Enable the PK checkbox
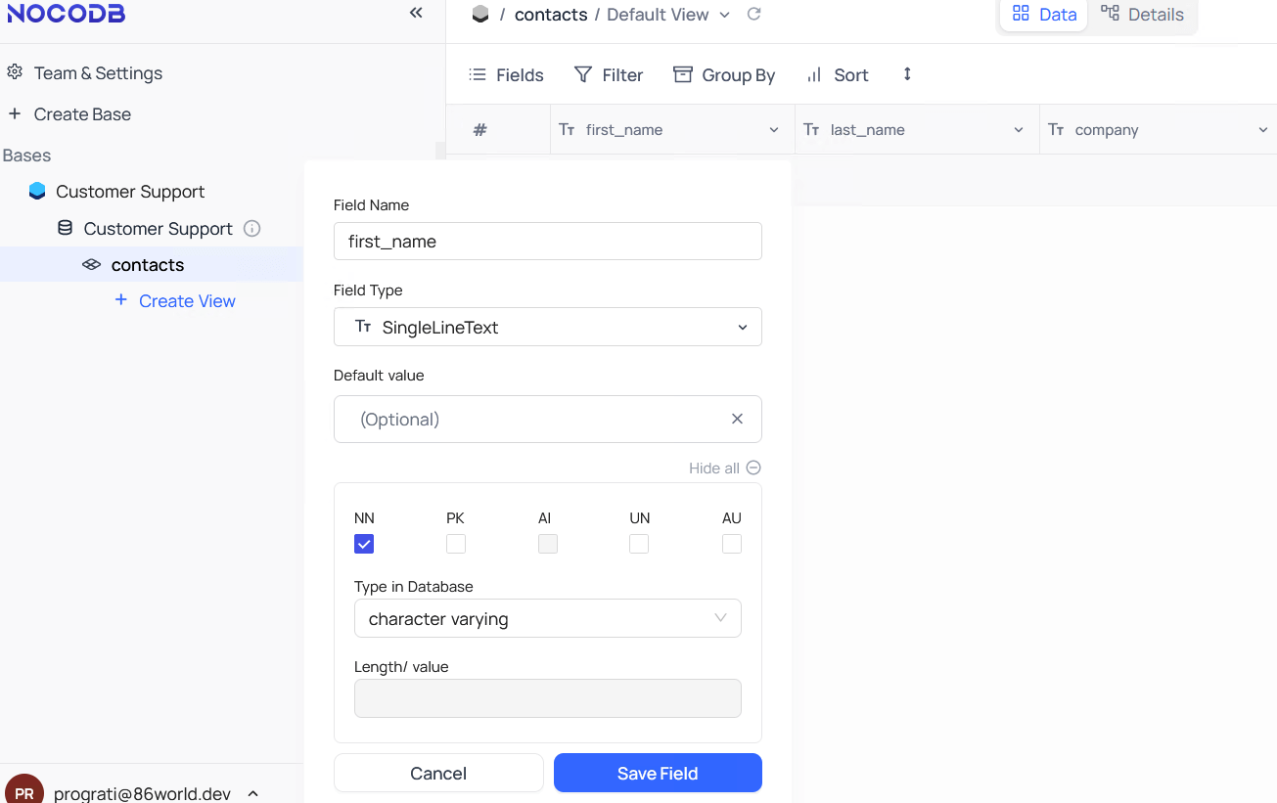 click(456, 544)
